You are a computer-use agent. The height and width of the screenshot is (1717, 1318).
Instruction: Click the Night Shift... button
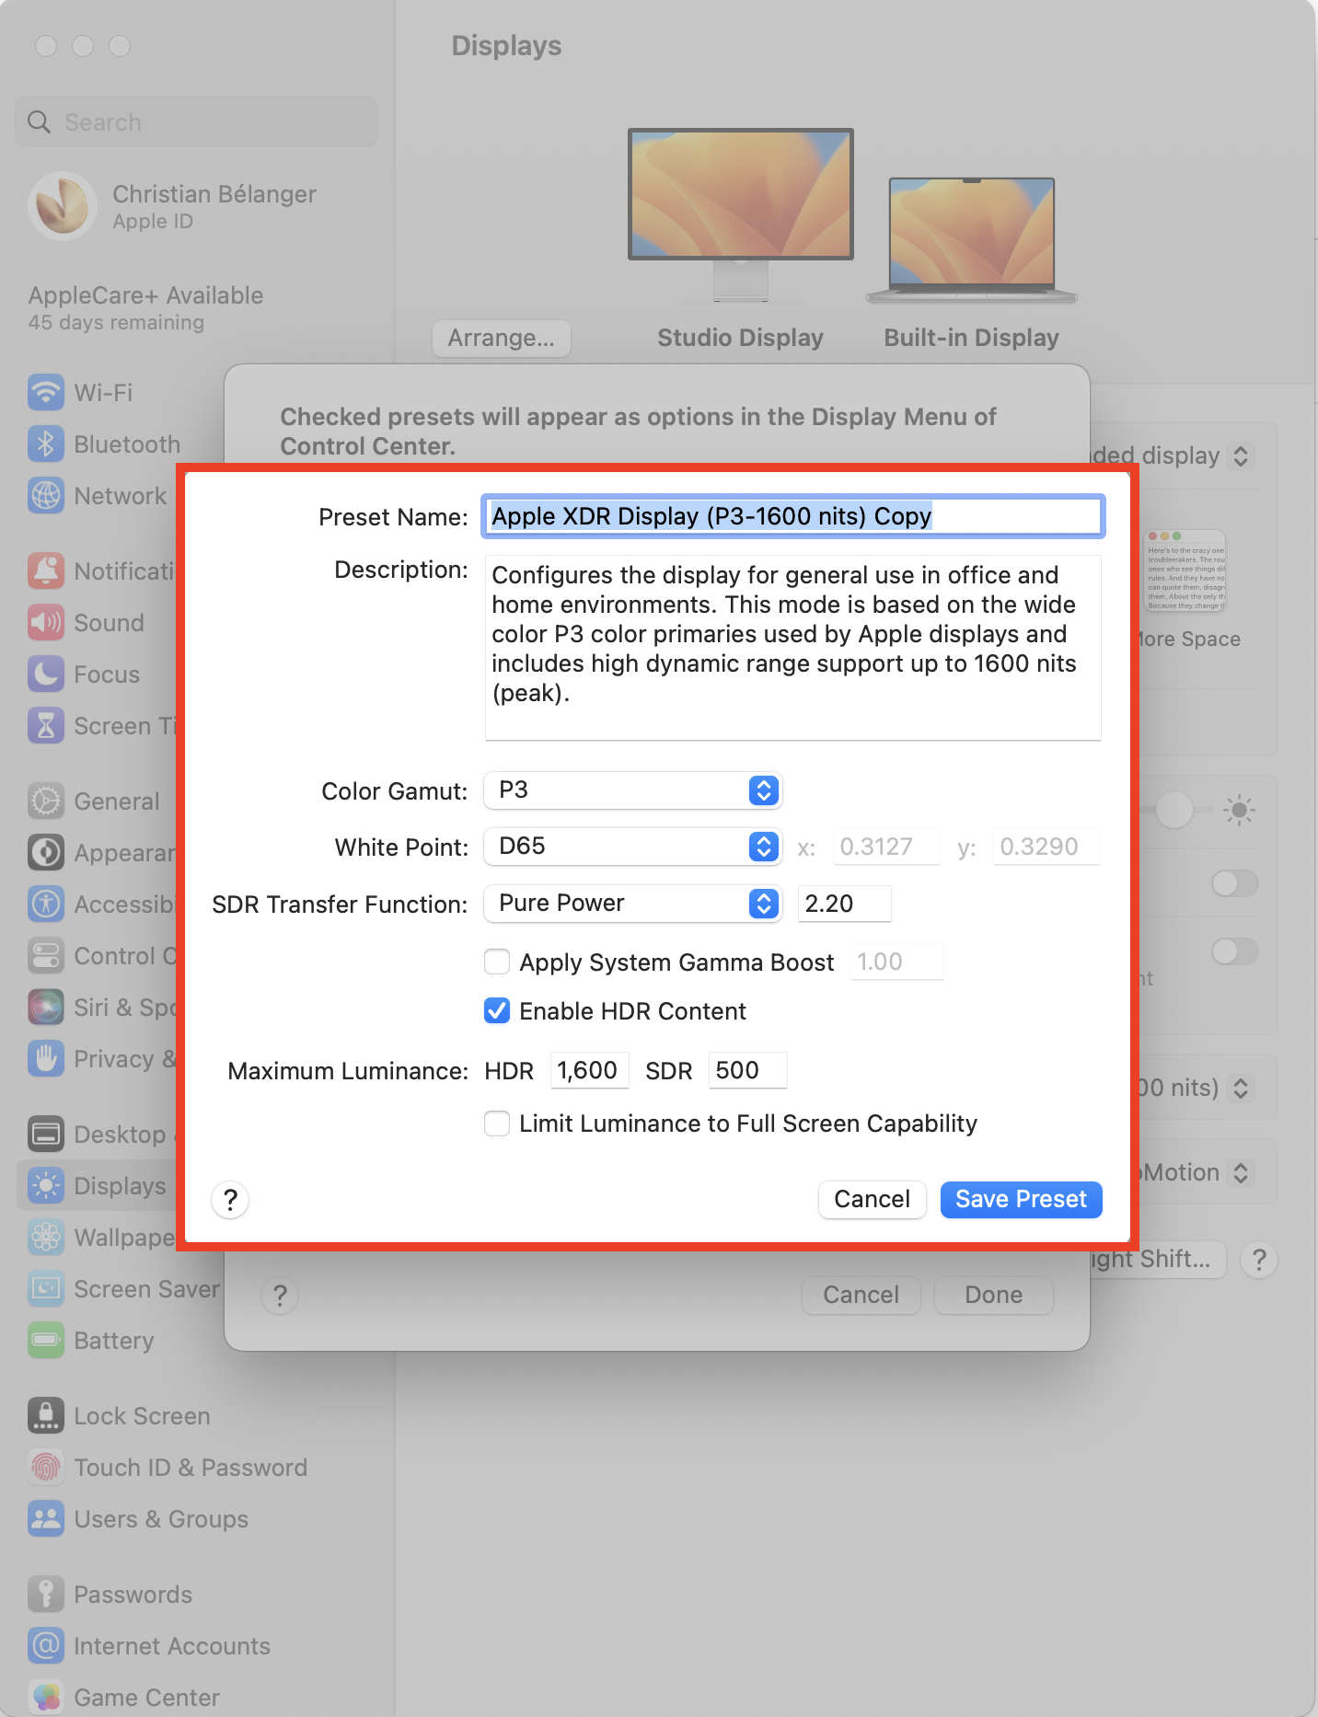coord(1160,1259)
